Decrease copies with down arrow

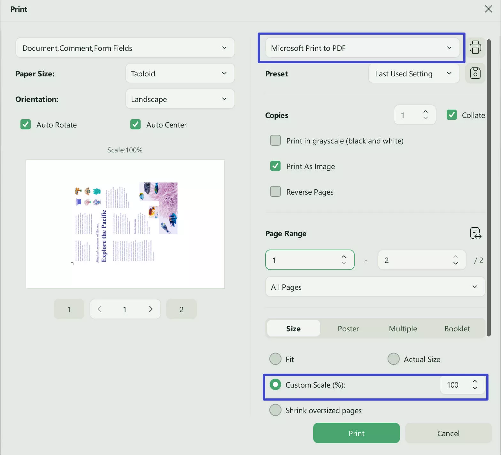pos(425,118)
